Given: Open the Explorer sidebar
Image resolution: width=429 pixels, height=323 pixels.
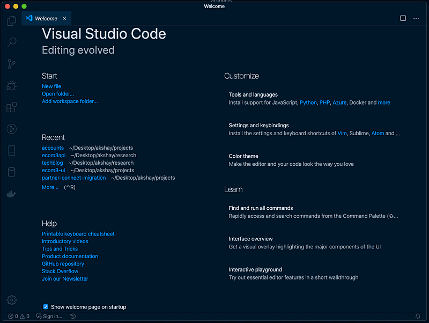Looking at the screenshot, I should click(x=11, y=20).
